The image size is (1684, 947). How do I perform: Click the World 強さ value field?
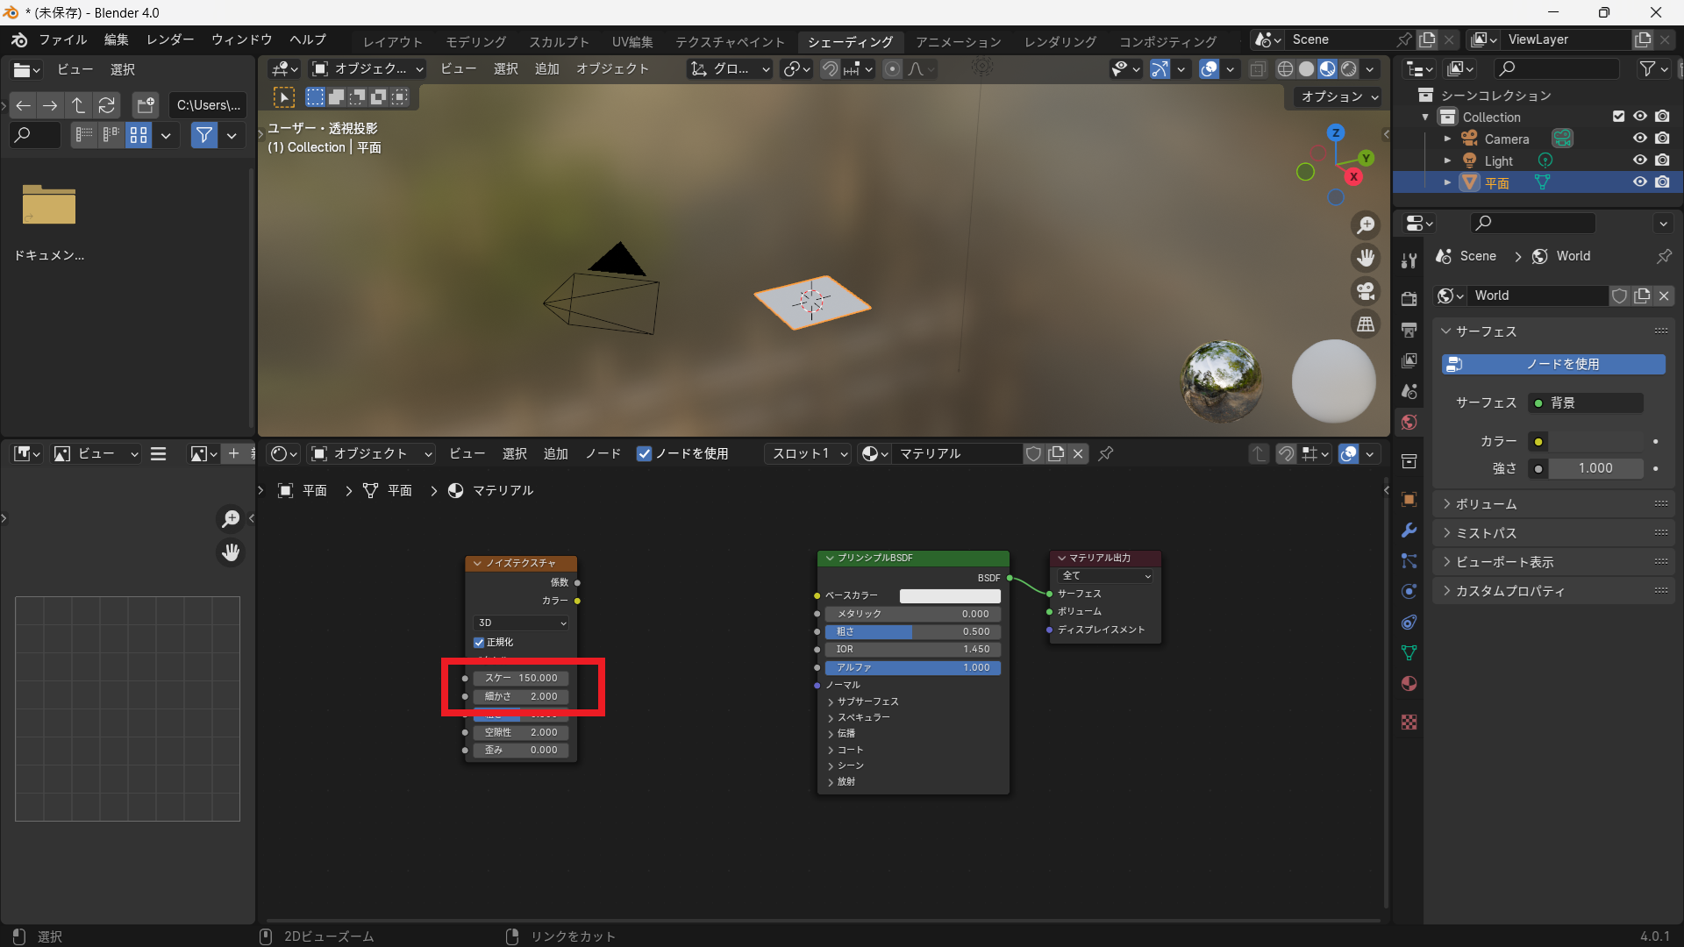pos(1595,468)
